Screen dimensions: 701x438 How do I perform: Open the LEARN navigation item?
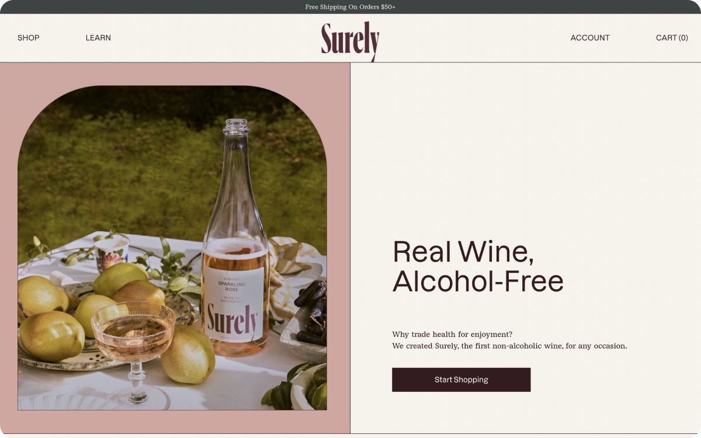98,38
